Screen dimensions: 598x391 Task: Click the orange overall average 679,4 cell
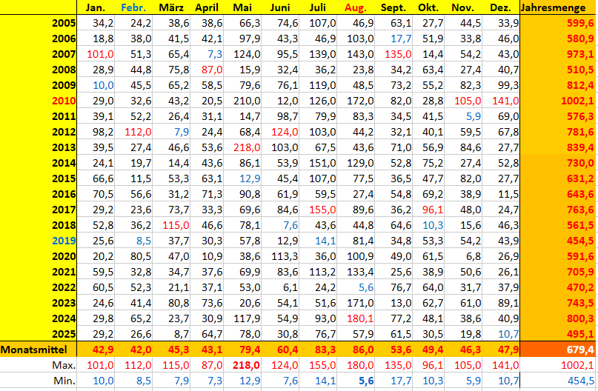tap(557, 349)
